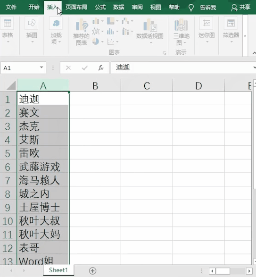Add a new sheet with plus icon
Viewport: 256px width, 277px height.
pyautogui.click(x=93, y=271)
